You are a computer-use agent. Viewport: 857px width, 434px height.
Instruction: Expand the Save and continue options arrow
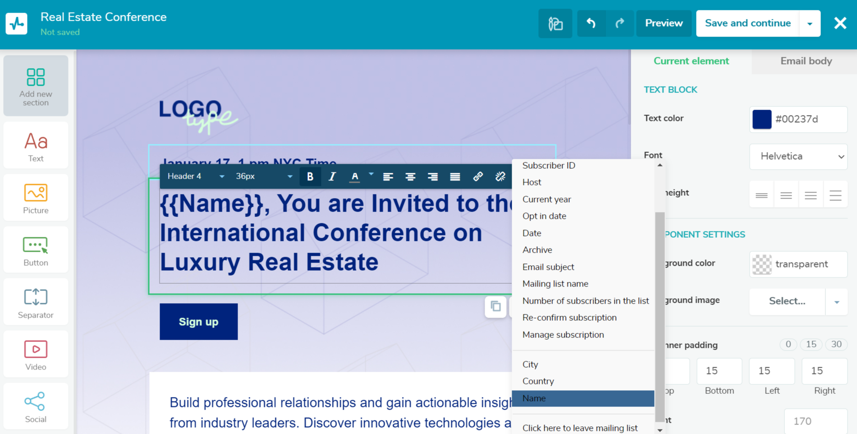point(810,23)
